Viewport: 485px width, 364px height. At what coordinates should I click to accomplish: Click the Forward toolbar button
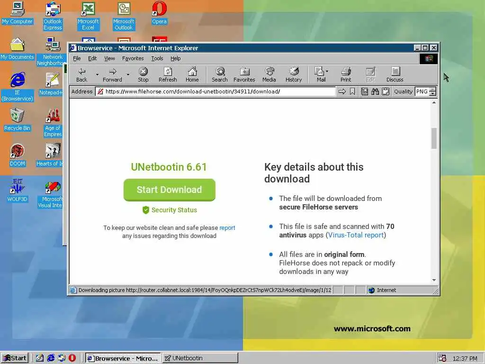tap(113, 75)
